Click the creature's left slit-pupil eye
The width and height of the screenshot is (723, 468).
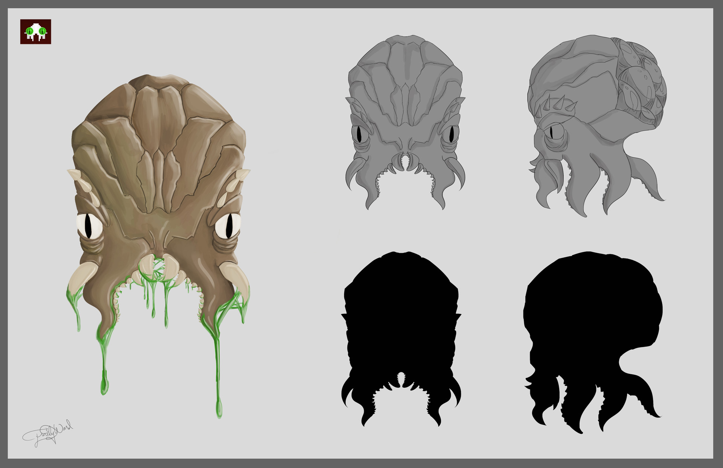(x=89, y=225)
